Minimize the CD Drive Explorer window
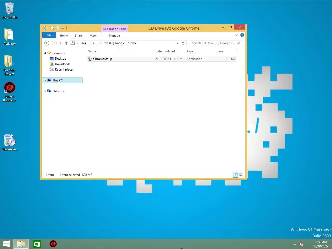The image size is (332, 249). [223, 27]
